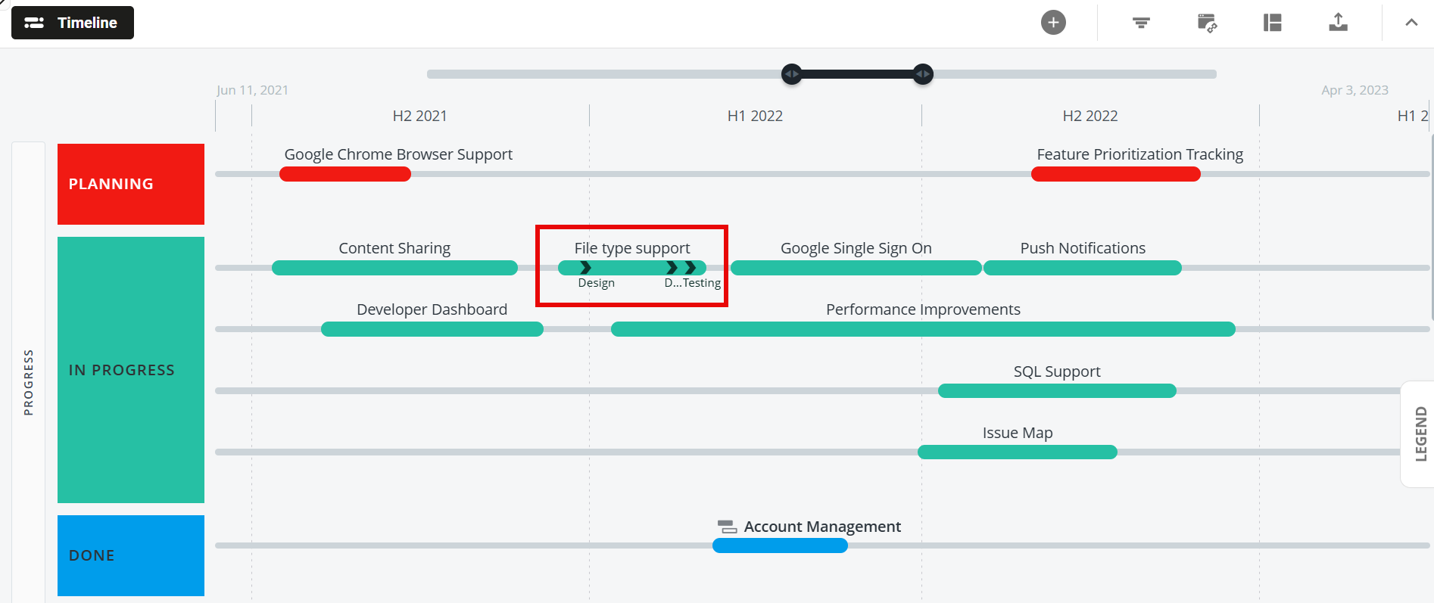The width and height of the screenshot is (1434, 603).
Task: Click the SQL Support timeline bar
Action: point(1057,391)
